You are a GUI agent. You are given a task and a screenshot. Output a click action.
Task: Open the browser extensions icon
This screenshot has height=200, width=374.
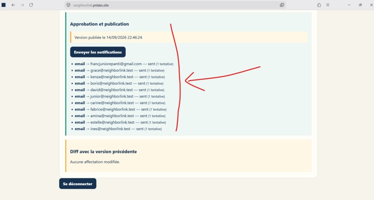point(319,5)
